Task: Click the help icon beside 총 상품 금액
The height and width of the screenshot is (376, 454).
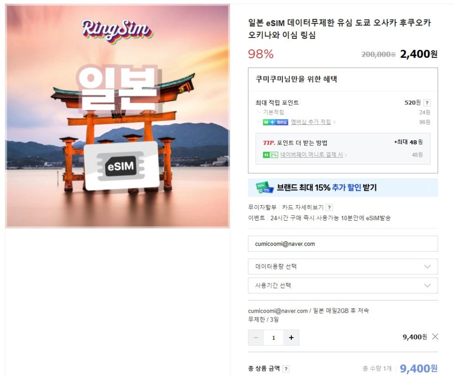Action: pyautogui.click(x=286, y=369)
